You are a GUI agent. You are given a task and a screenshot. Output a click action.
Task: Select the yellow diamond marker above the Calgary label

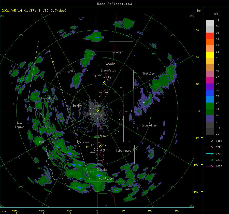tap(101, 147)
